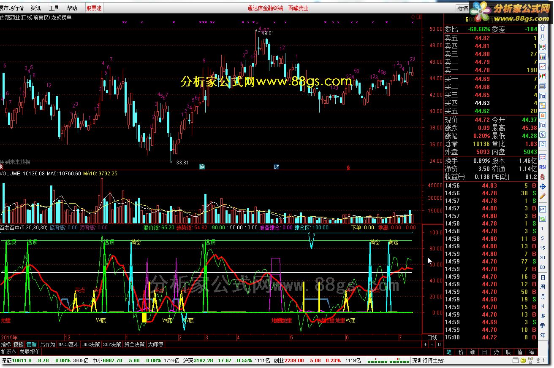554x368 pixels.
Task: Click the wavy lines indicator icon
Action: pos(543,157)
